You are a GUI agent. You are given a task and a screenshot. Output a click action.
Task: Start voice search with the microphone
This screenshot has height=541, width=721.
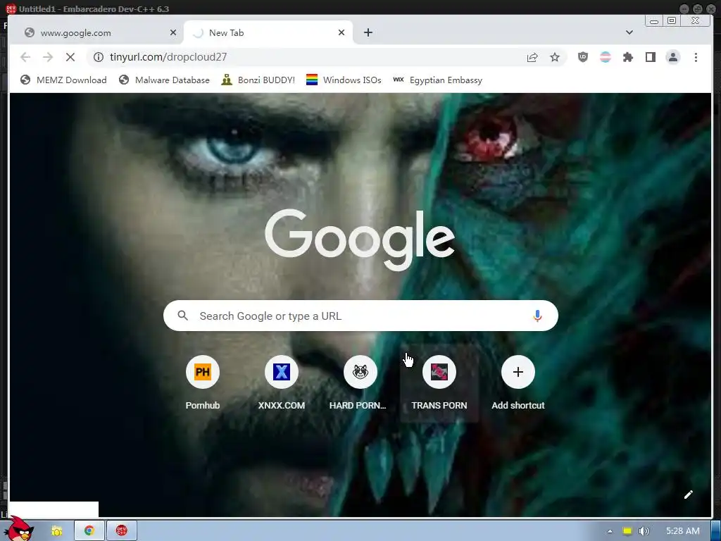(x=537, y=316)
